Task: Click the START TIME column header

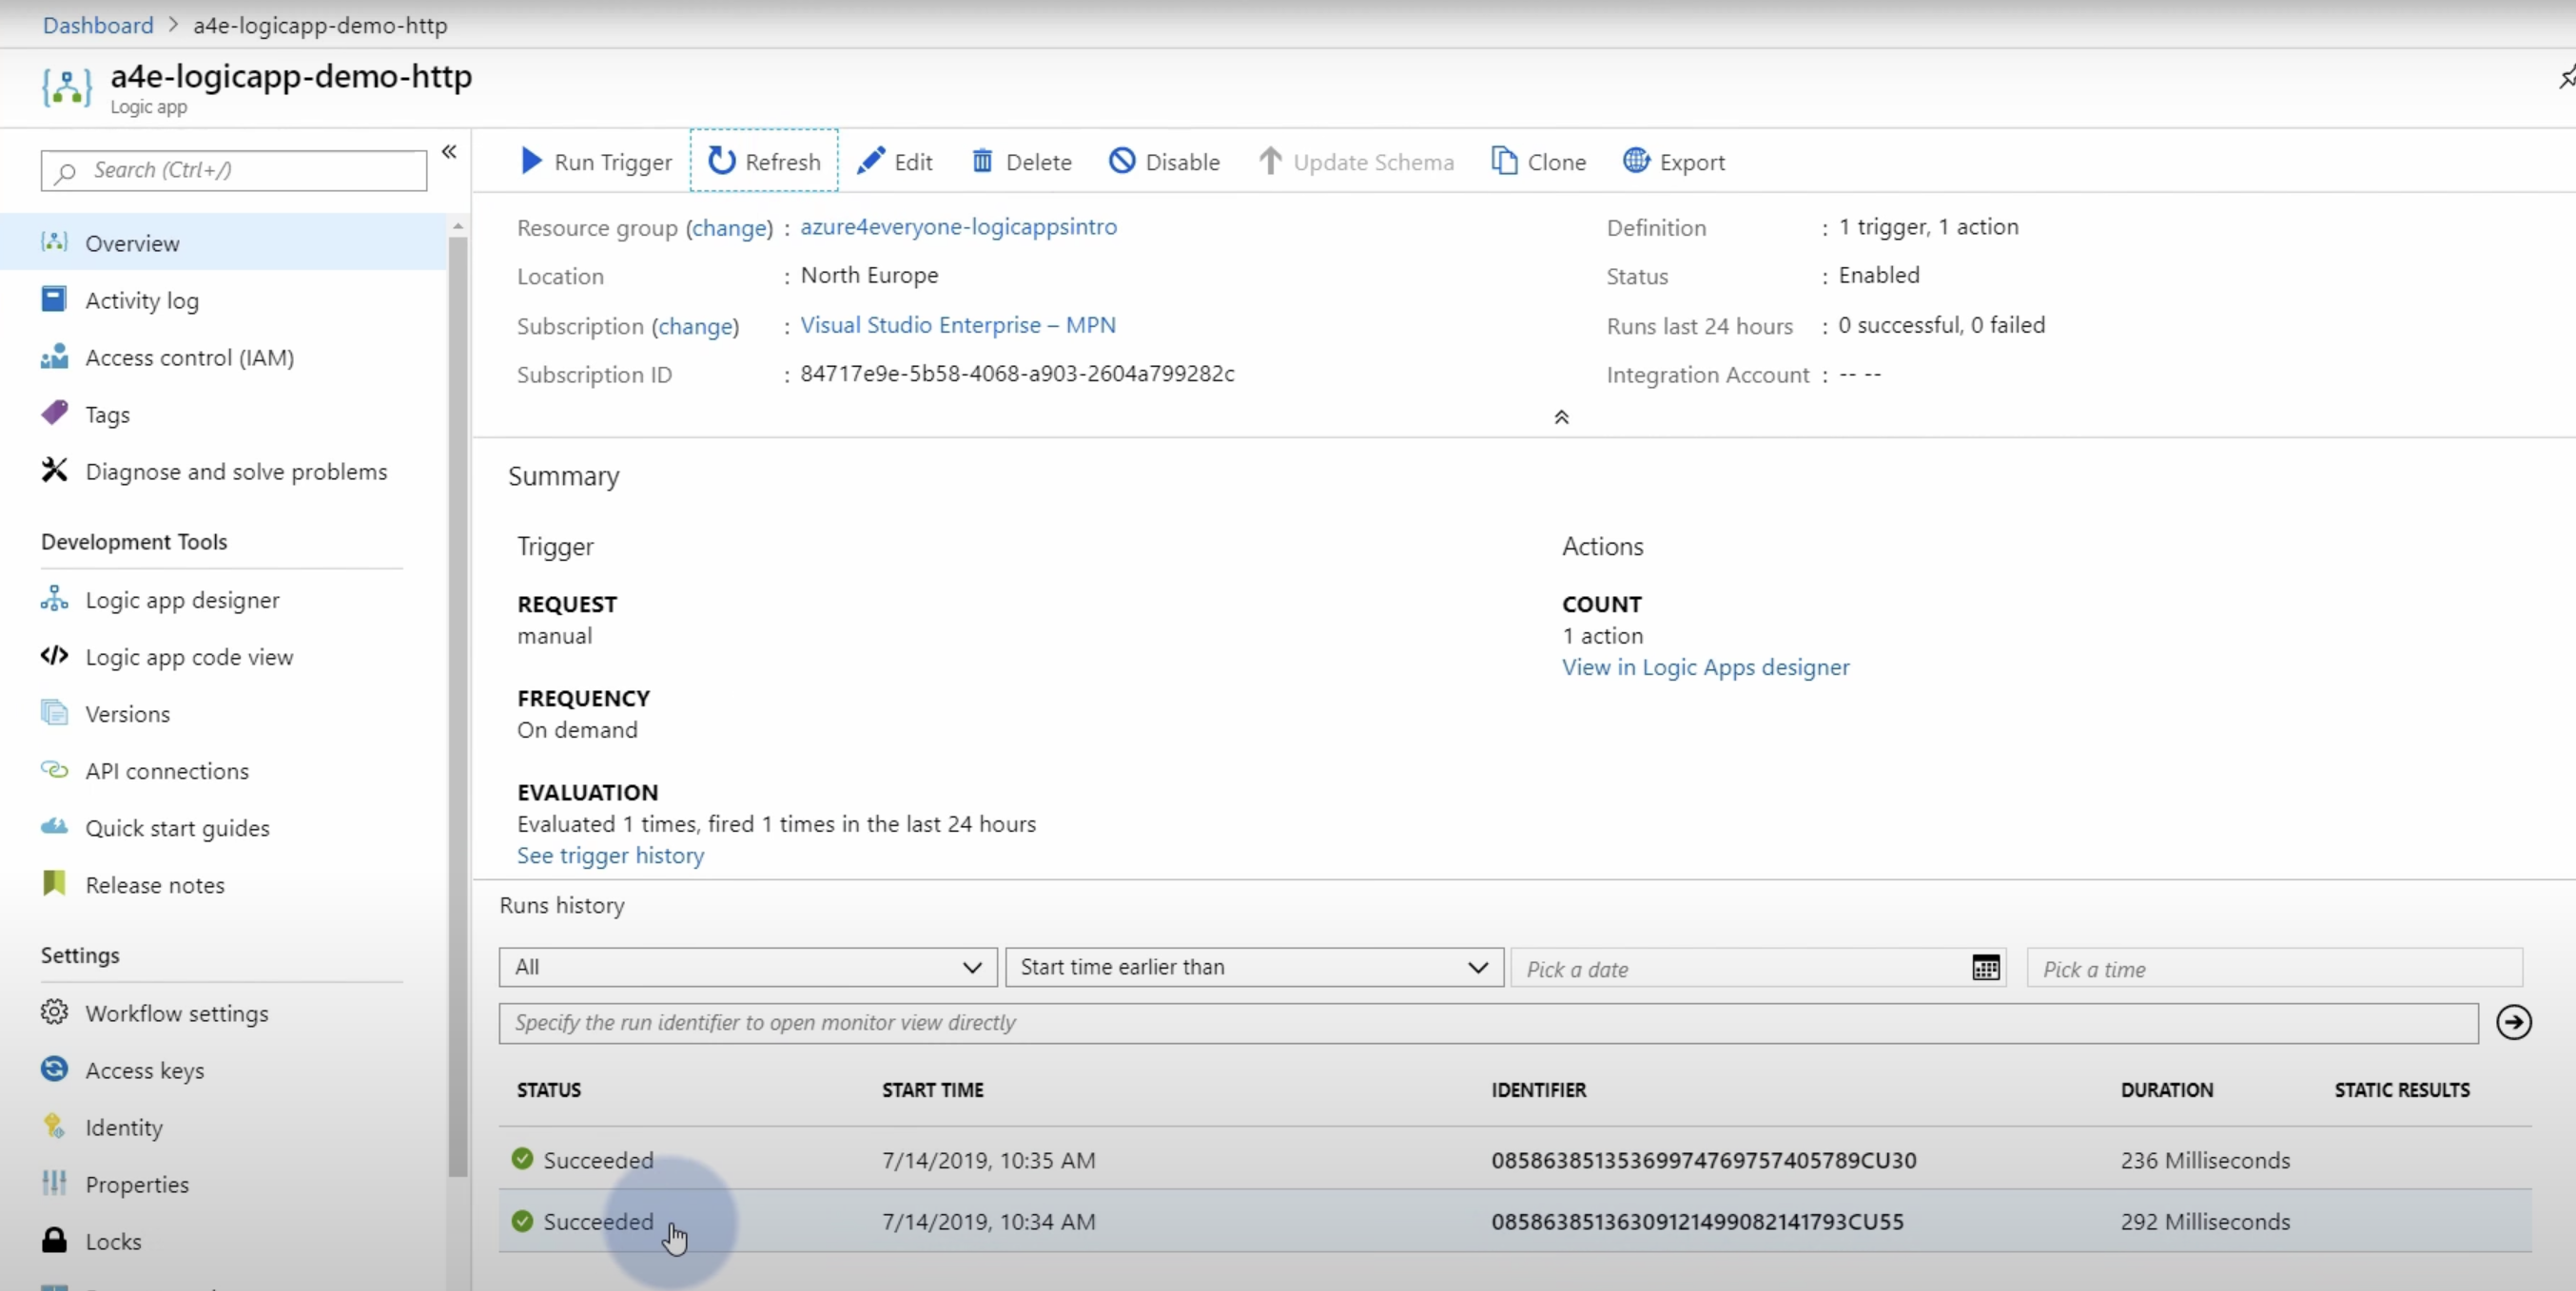Action: coord(932,1089)
